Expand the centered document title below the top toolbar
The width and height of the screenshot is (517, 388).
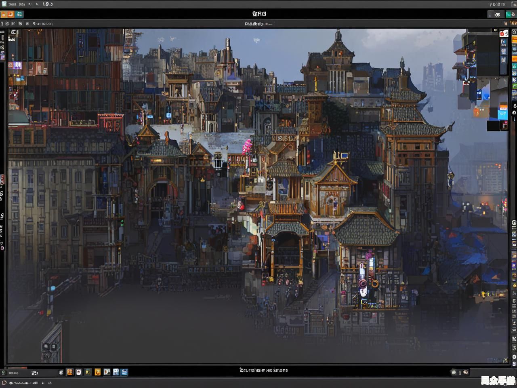(258, 24)
